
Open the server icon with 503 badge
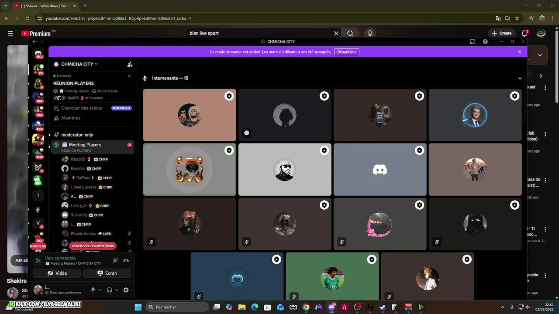click(38, 153)
